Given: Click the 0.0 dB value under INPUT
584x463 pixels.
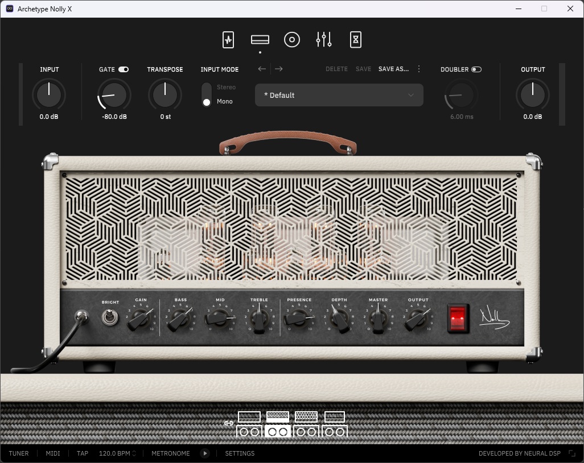Looking at the screenshot, I should pyautogui.click(x=49, y=117).
